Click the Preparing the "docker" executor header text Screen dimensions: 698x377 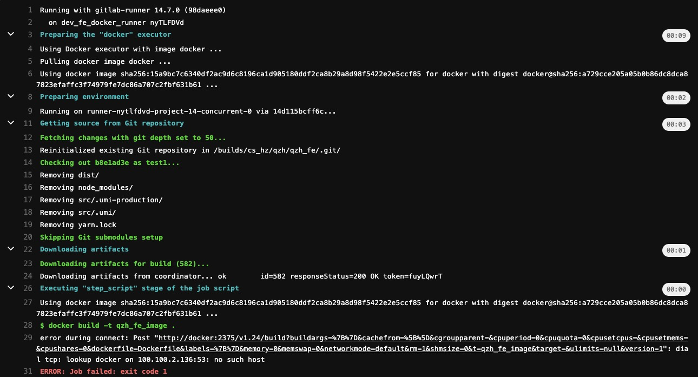(x=106, y=34)
